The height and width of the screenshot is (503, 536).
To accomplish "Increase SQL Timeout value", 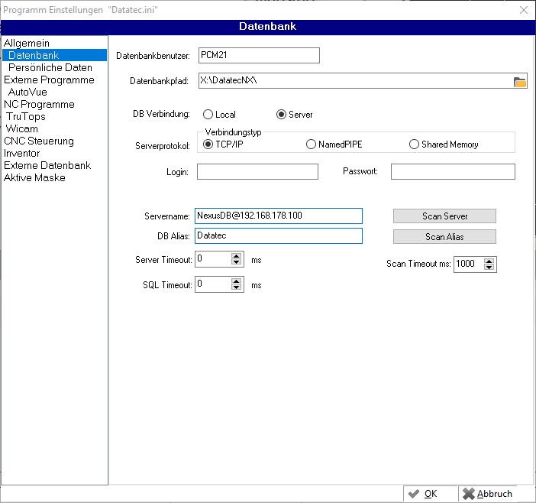I will click(236, 281).
